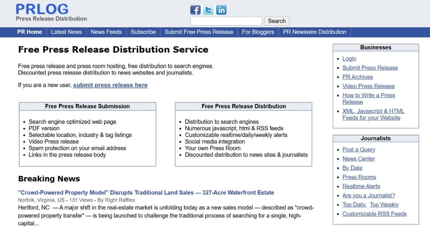Click Login in Businesses panel
This screenshot has width=430, height=229.
(x=349, y=58)
